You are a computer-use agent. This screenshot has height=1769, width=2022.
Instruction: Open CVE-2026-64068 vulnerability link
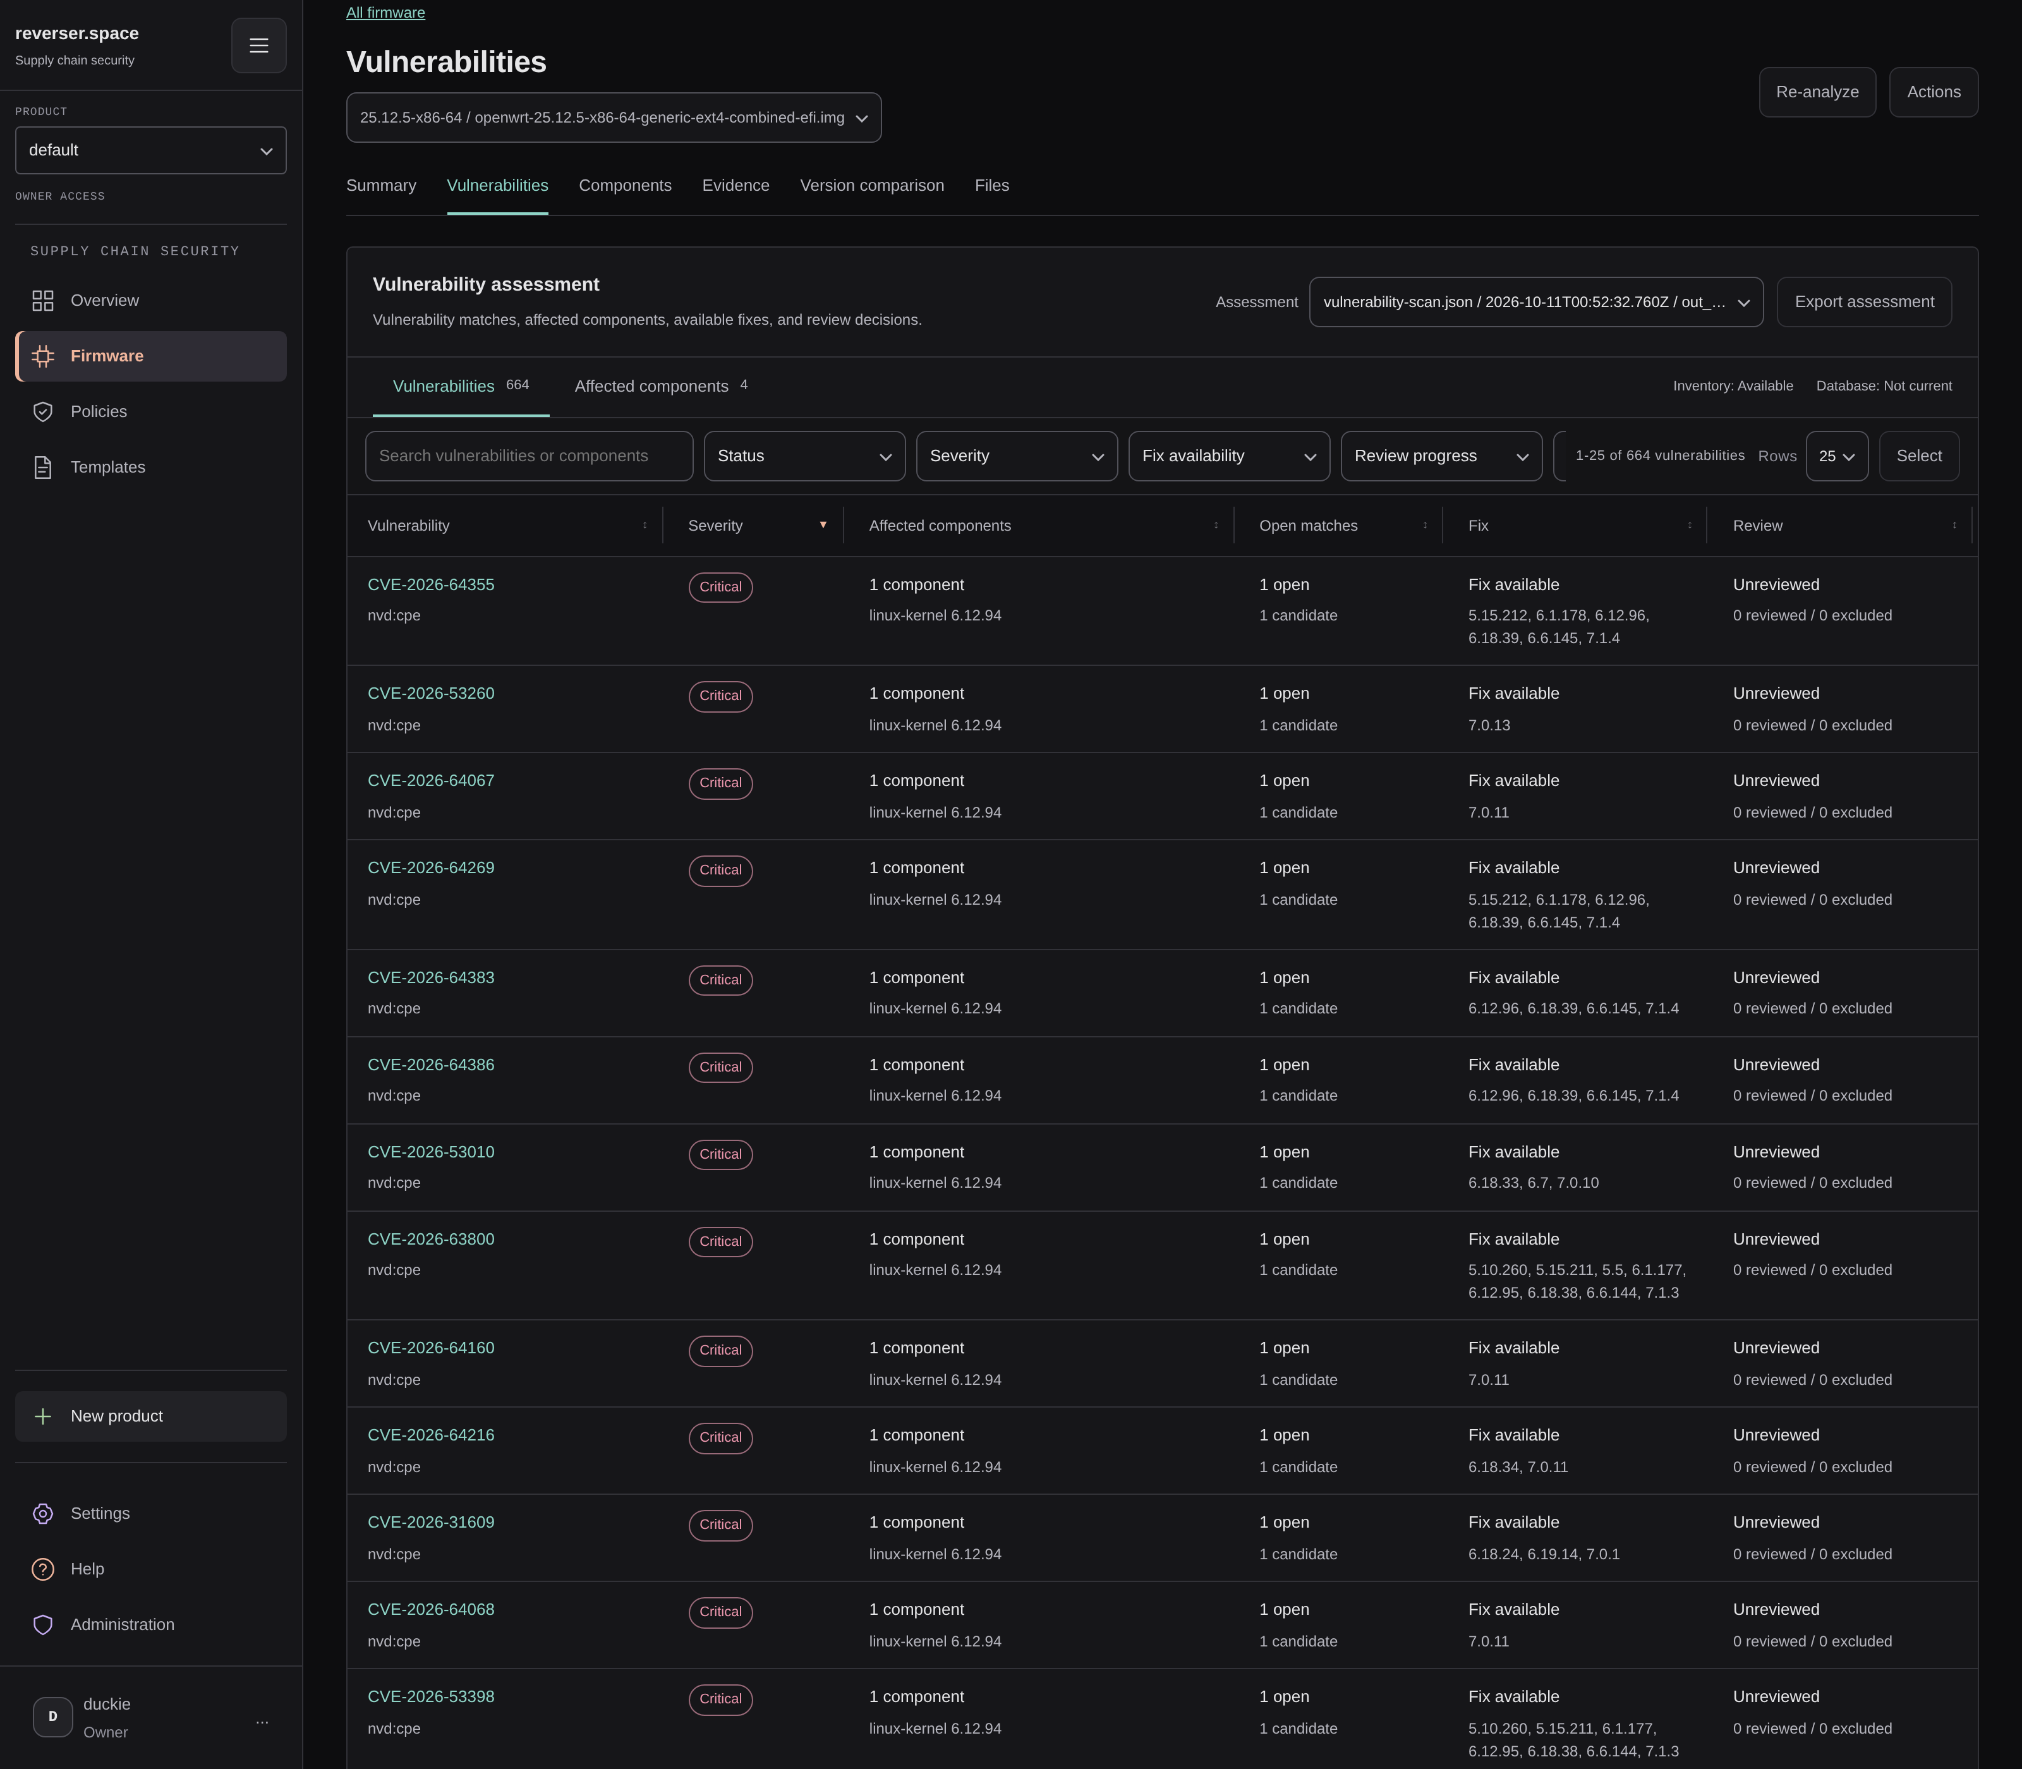430,1609
